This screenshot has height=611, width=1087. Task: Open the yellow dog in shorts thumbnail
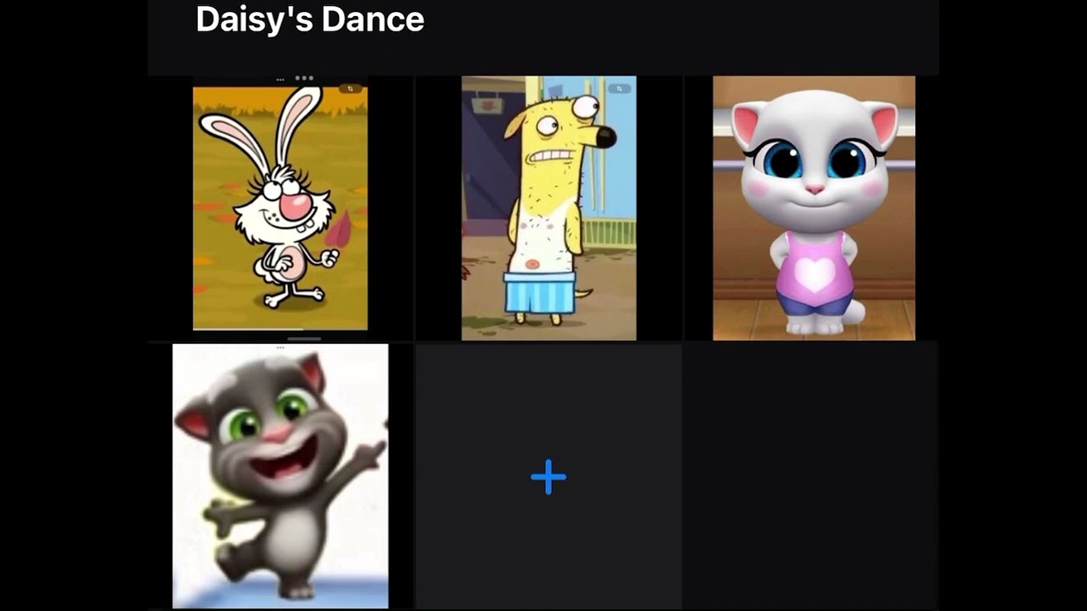549,208
